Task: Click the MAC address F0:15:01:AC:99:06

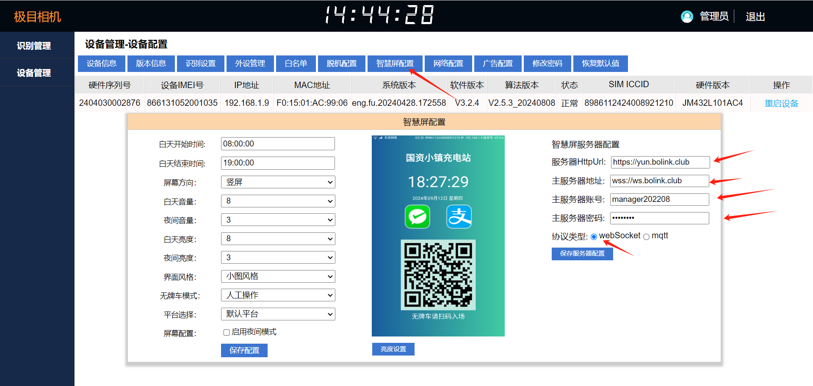Action: point(312,103)
